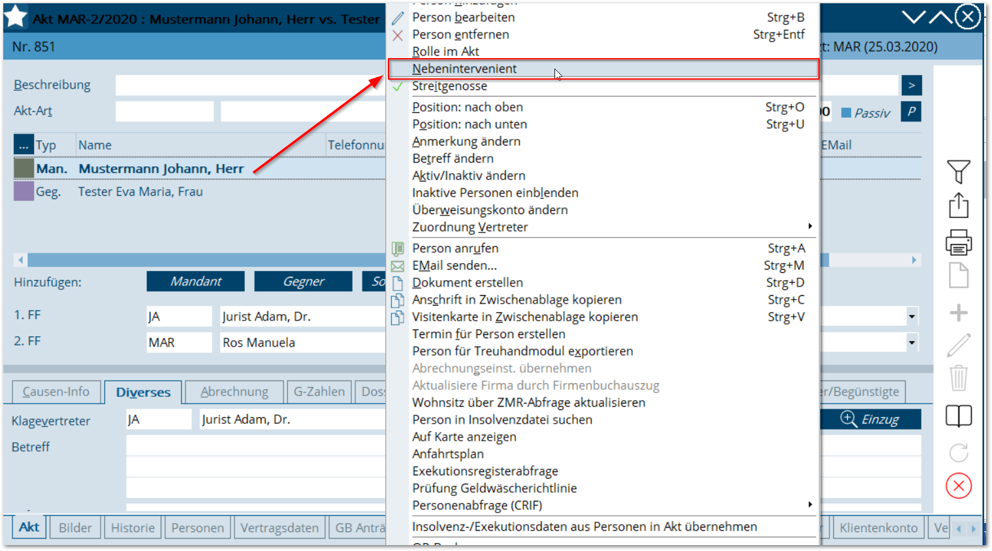Choose Person für Treuhandmodul exportieren
This screenshot has height=551, width=992.
(603, 351)
